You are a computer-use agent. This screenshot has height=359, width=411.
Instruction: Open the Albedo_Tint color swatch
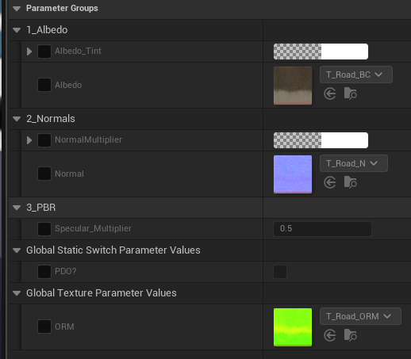tap(321, 52)
